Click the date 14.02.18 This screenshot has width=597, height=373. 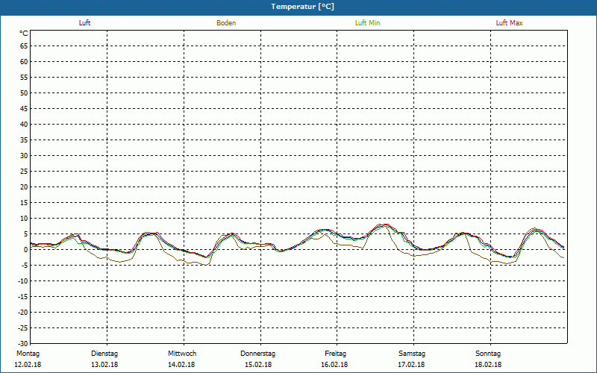(181, 365)
